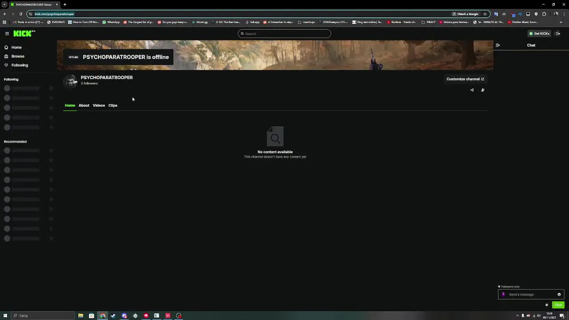Image resolution: width=569 pixels, height=320 pixels.
Task: Open the Chrome extensions puzzle icon
Action: pos(544,14)
